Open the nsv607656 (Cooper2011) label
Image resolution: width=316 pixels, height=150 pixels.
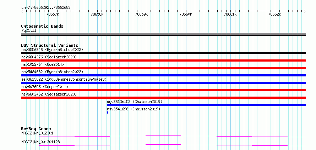click(45, 87)
